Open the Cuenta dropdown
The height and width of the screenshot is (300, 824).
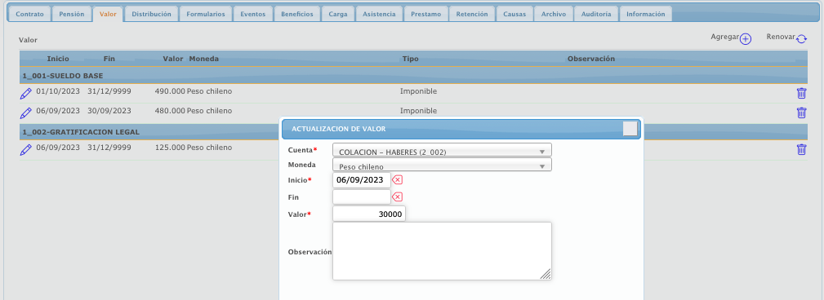point(442,150)
